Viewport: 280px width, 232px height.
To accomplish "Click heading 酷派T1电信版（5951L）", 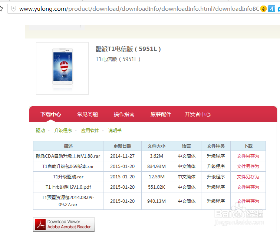I will point(128,49).
